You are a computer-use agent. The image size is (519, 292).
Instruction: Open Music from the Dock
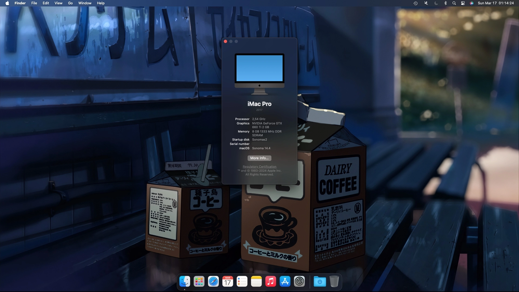tap(271, 281)
